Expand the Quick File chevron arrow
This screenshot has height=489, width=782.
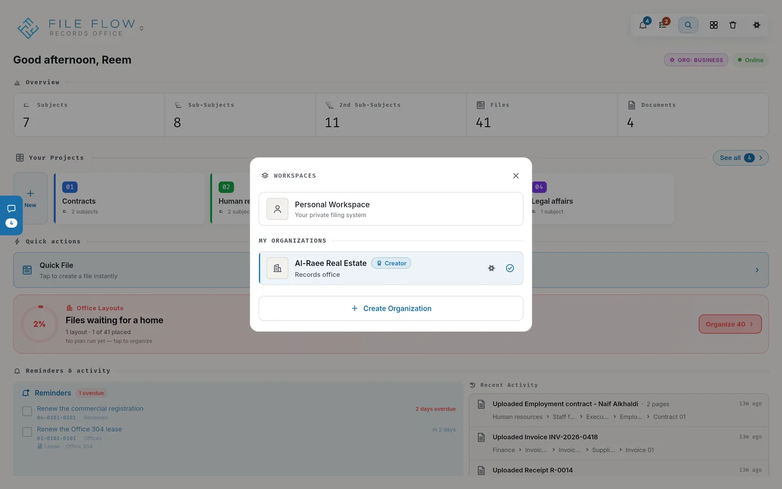(757, 270)
